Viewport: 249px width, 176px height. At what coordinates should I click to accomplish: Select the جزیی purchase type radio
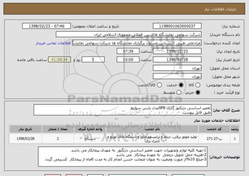pos(198,92)
